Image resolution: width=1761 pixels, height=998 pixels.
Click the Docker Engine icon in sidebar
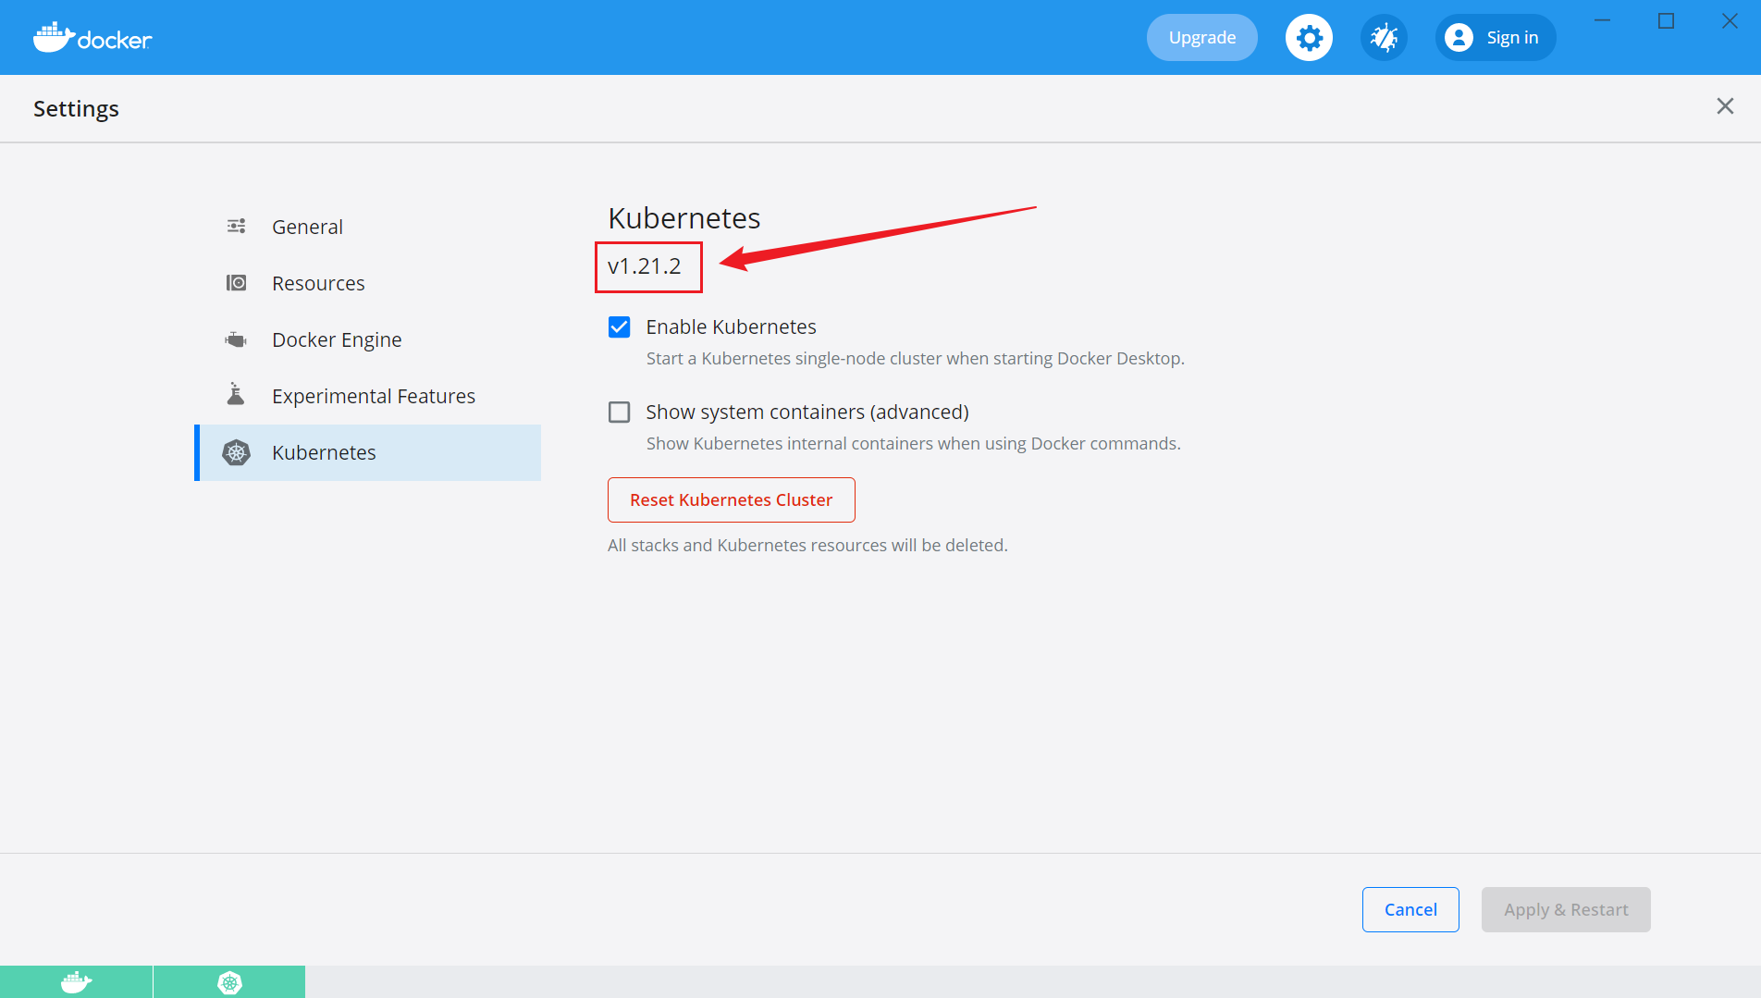coord(237,339)
